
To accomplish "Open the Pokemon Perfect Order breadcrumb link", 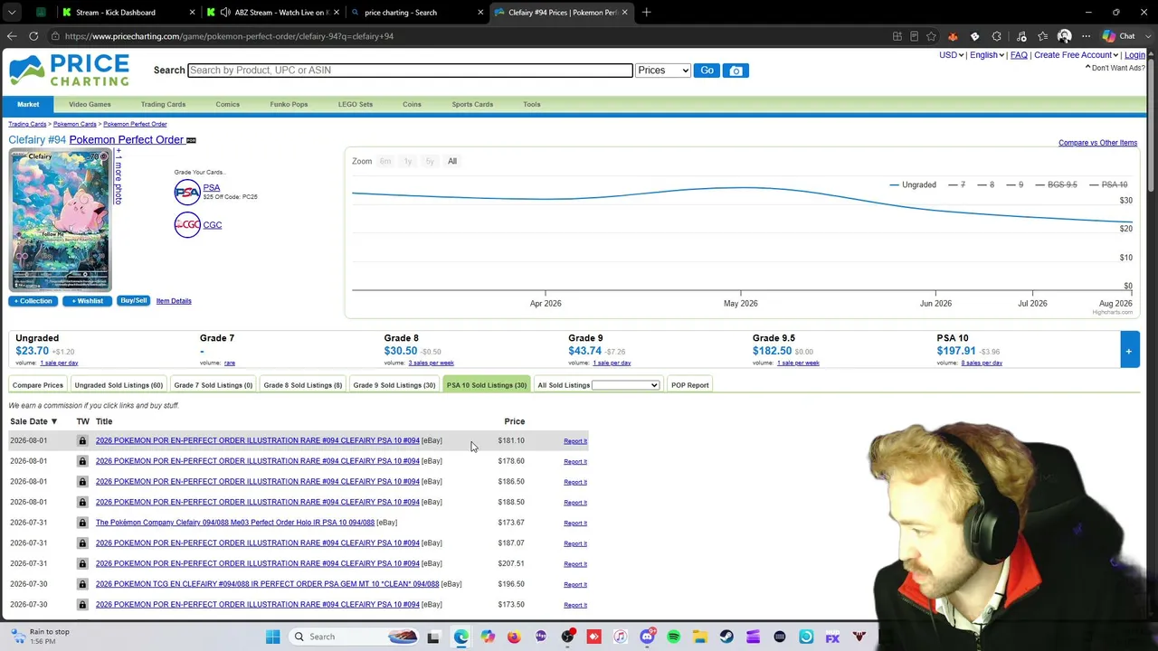I will pyautogui.click(x=135, y=124).
